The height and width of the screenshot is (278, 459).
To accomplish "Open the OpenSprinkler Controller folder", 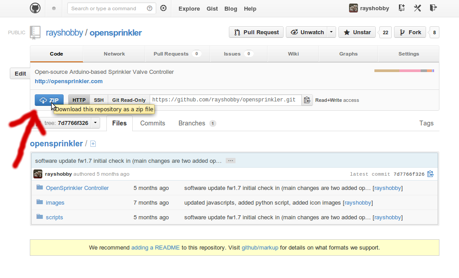I will coord(77,188).
